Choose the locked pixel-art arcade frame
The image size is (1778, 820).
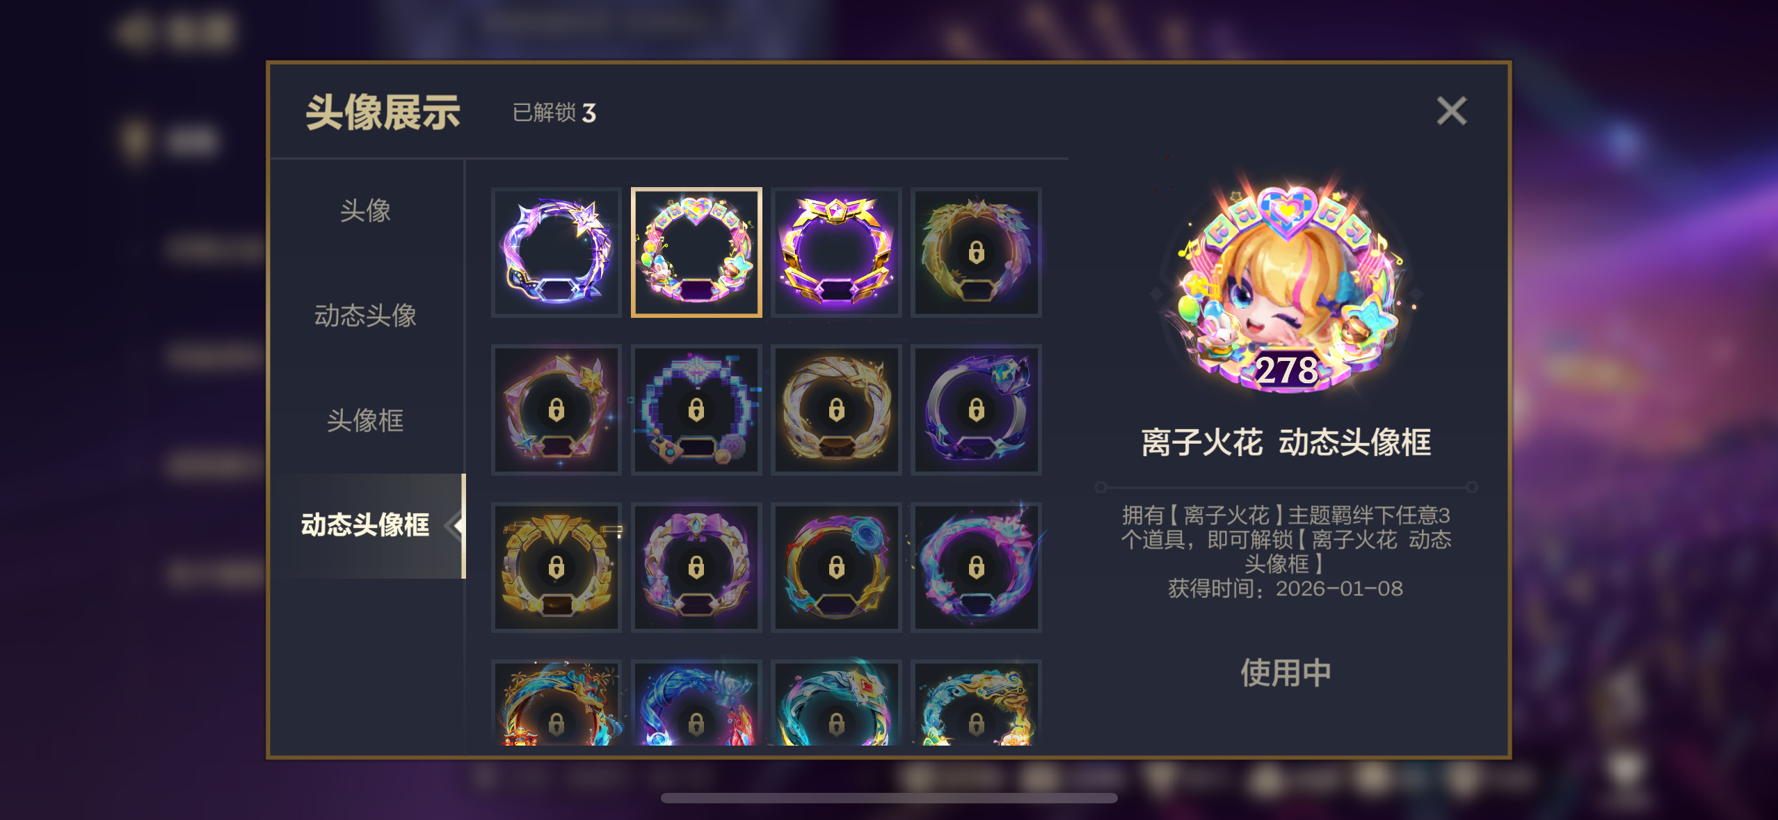pos(696,410)
